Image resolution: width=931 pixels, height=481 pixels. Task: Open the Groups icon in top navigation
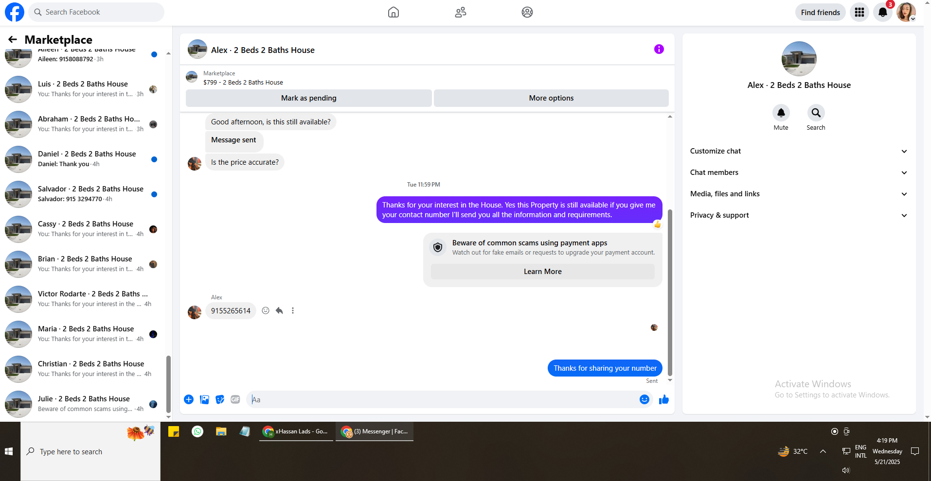pyautogui.click(x=527, y=12)
